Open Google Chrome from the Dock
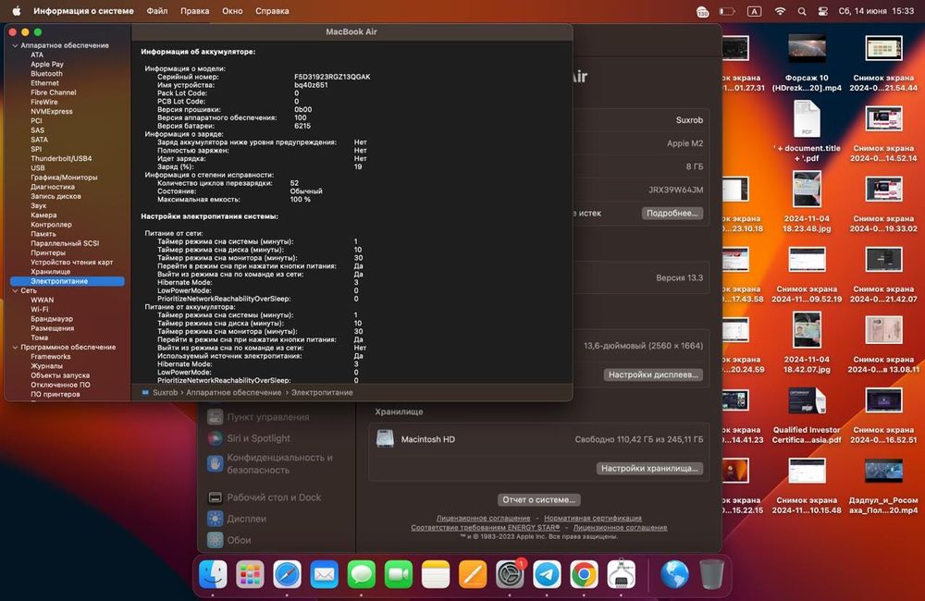925x601 pixels. point(584,574)
